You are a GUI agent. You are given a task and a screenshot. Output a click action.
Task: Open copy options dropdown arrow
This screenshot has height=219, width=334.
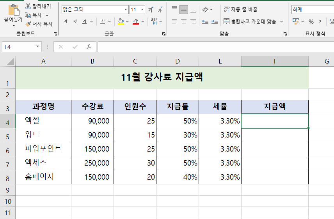[x=47, y=15]
